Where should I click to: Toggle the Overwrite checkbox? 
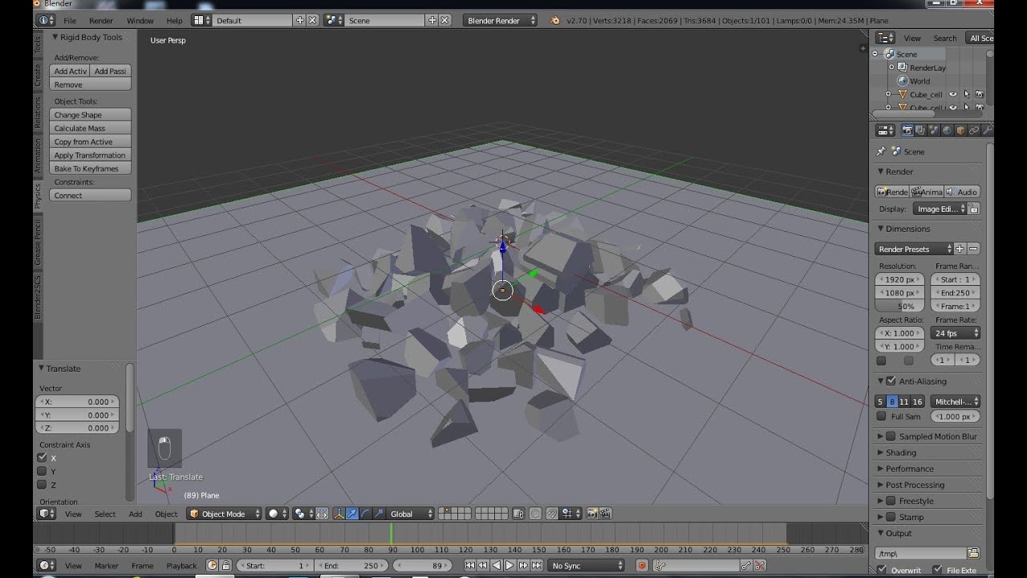tap(882, 570)
